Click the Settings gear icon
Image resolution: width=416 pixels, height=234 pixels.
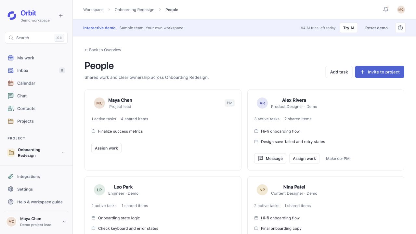11,189
